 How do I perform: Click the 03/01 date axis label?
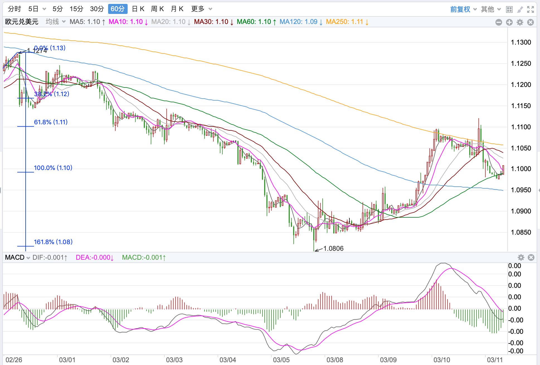[x=67, y=360]
